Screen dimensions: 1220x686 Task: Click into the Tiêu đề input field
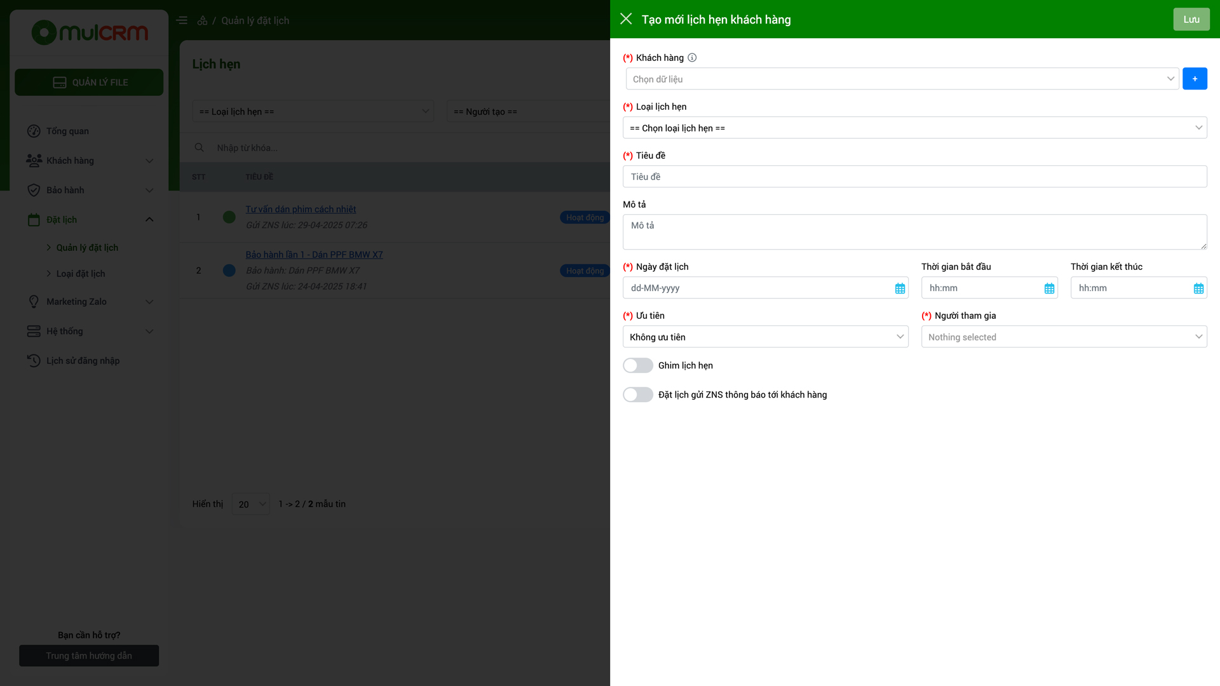[914, 177]
